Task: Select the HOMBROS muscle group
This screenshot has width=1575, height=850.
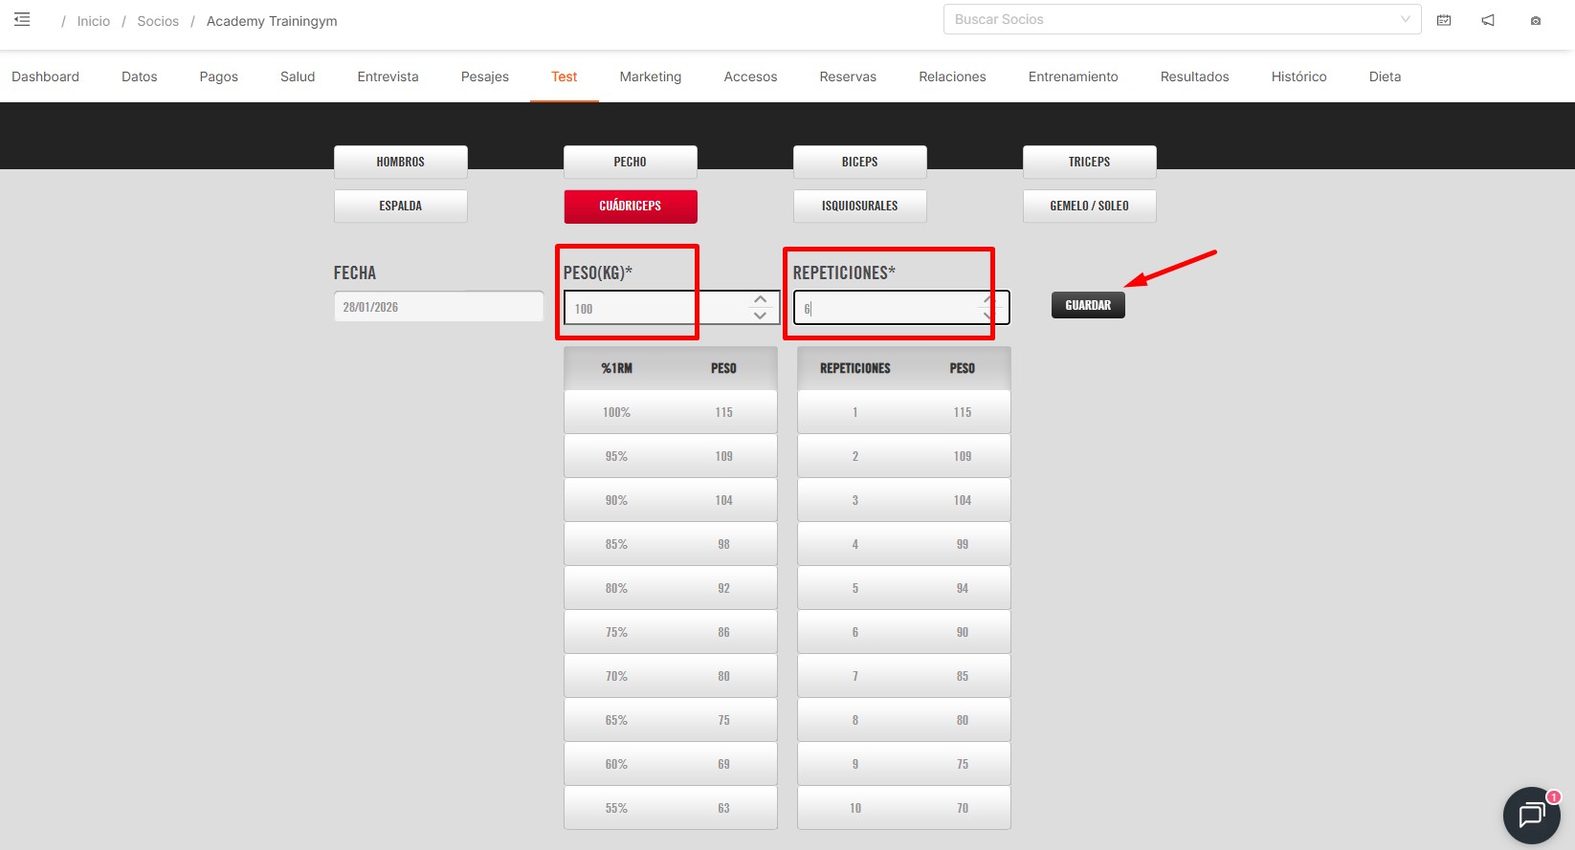Action: 400,162
